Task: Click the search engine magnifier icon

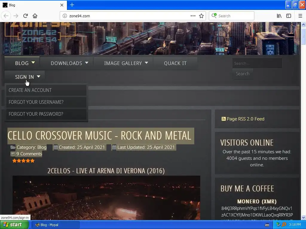Action: click(214, 16)
